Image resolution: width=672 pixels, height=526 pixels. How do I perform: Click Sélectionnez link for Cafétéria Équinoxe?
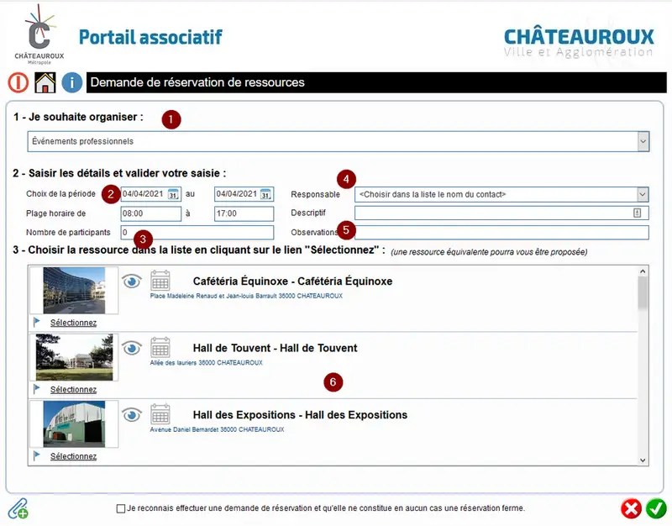[73, 323]
